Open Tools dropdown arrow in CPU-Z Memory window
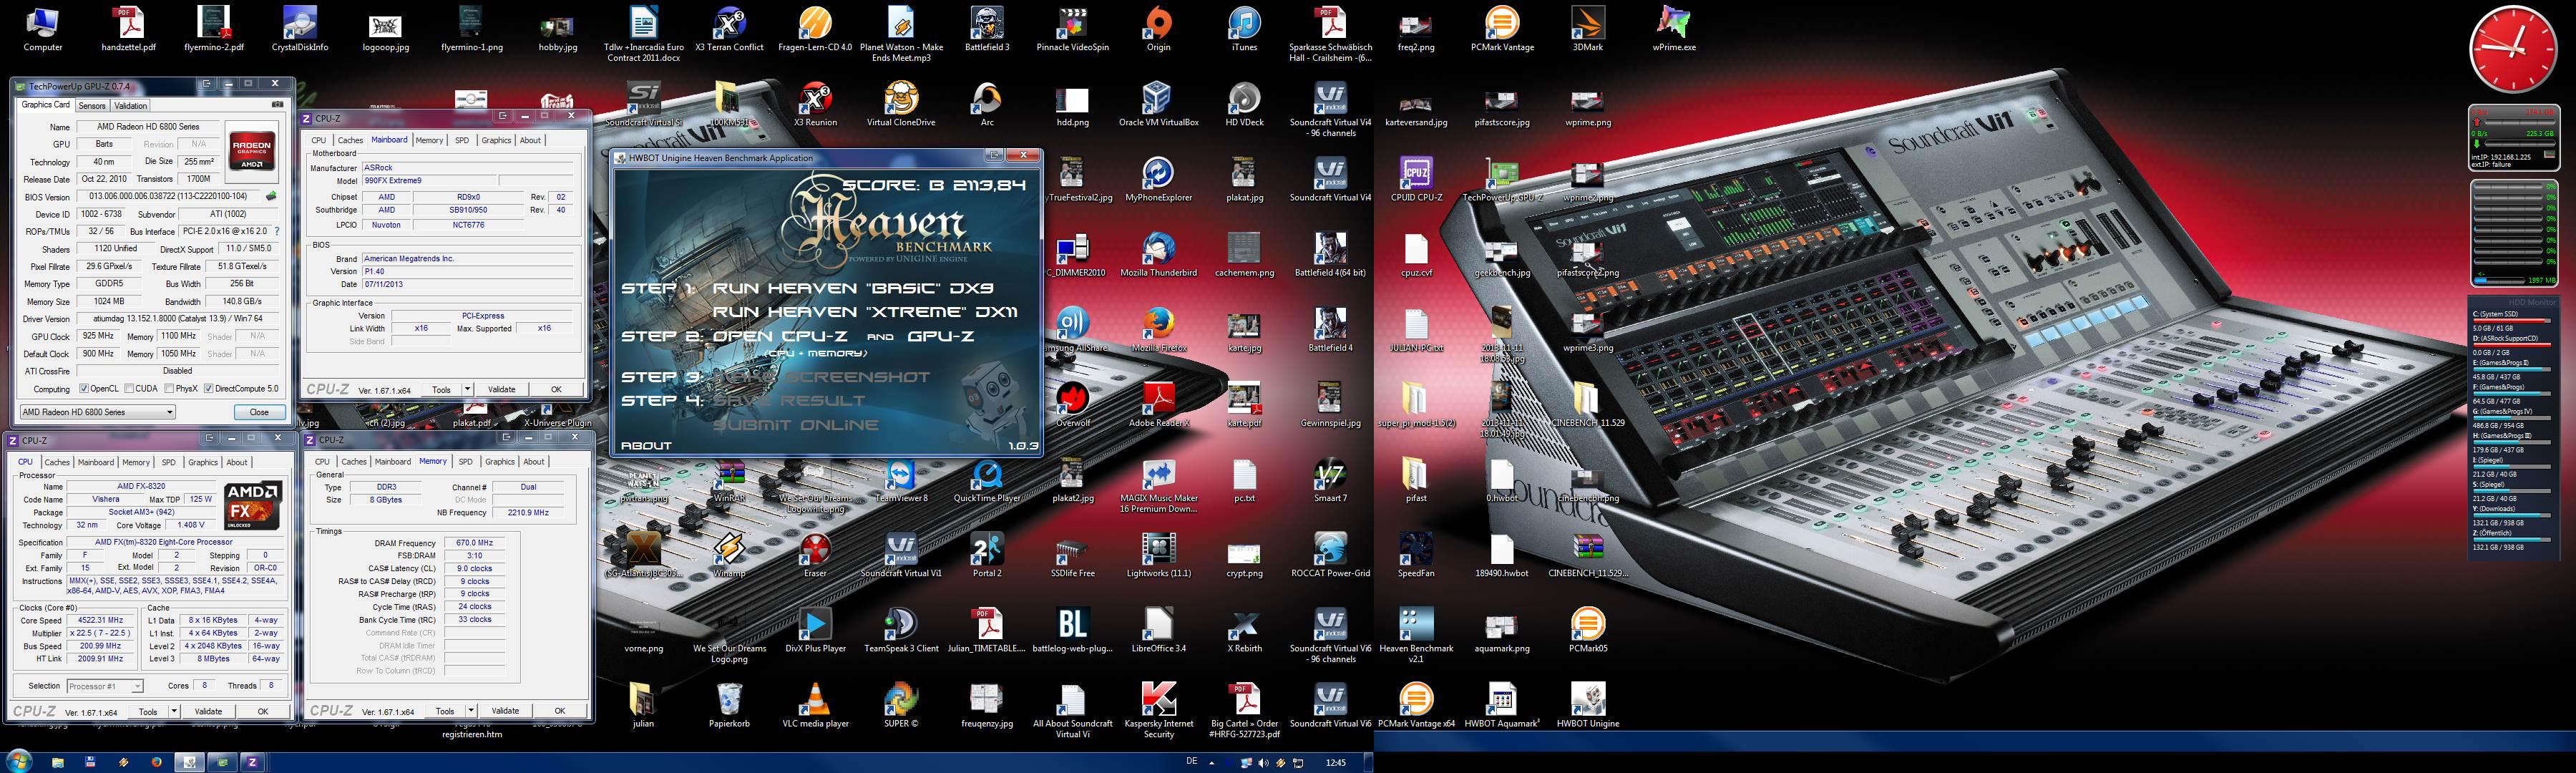This screenshot has height=773, width=2576. (x=471, y=710)
